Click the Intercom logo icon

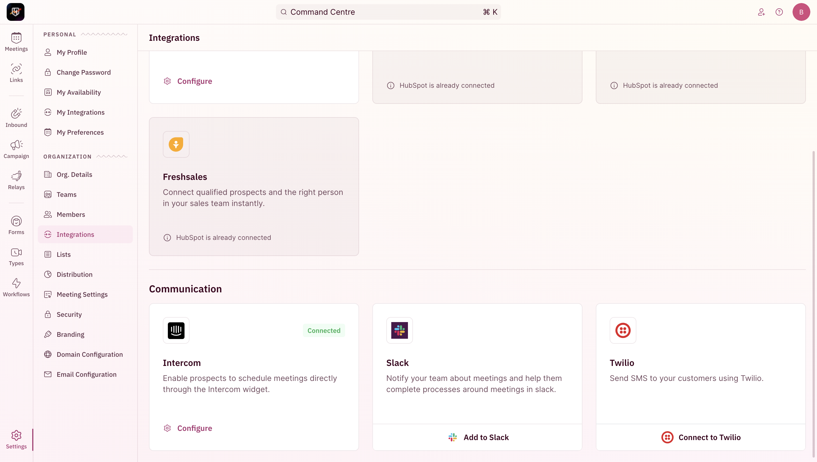point(176,330)
